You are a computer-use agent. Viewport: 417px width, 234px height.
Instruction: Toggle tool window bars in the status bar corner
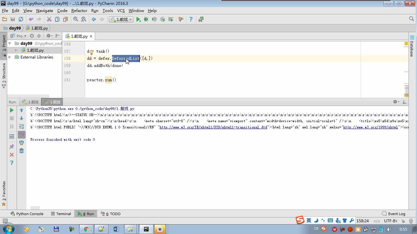coord(5,221)
